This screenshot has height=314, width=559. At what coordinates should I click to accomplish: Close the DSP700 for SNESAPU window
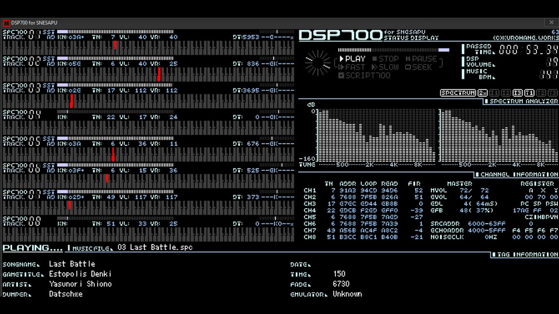(551, 23)
